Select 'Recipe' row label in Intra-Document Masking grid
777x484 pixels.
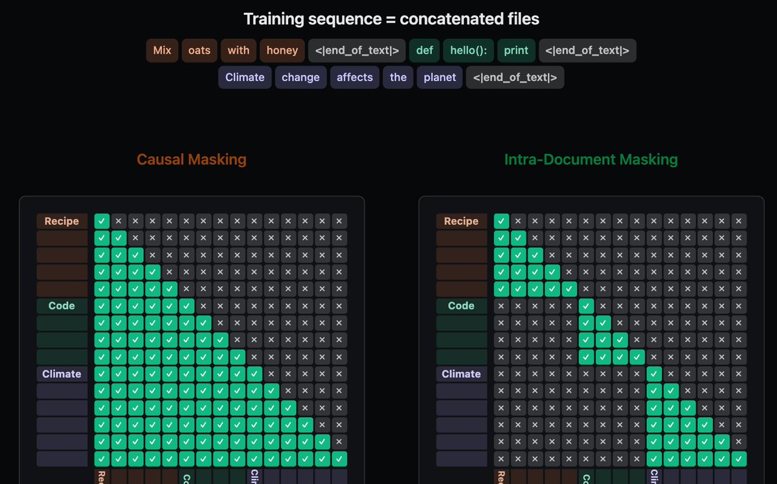coord(461,222)
